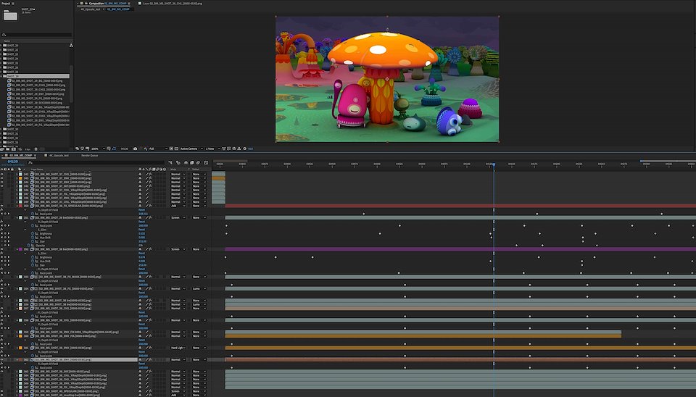
Task: Open project flowchart view icon
Action: click(x=71, y=45)
